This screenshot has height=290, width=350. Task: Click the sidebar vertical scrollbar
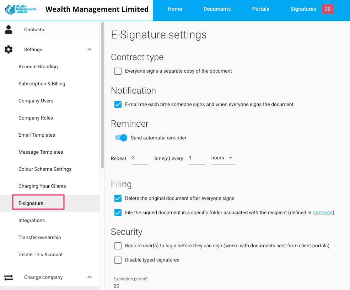click(x=102, y=96)
